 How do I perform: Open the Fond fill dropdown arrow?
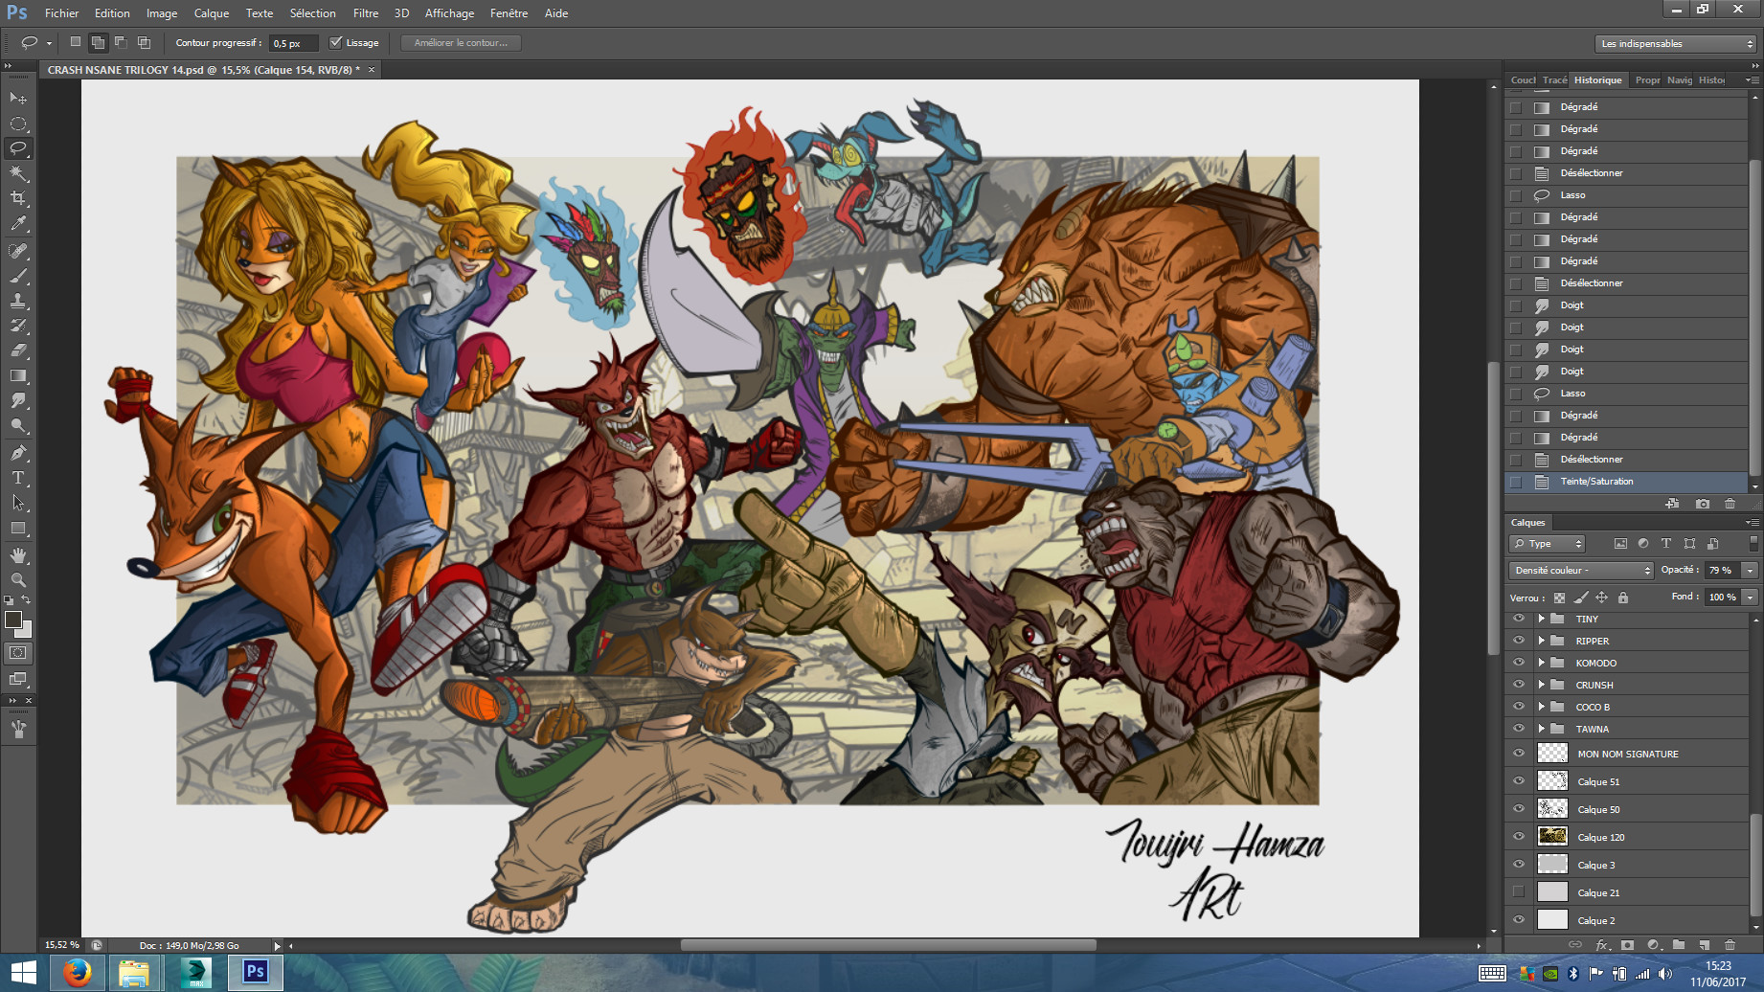1750,597
